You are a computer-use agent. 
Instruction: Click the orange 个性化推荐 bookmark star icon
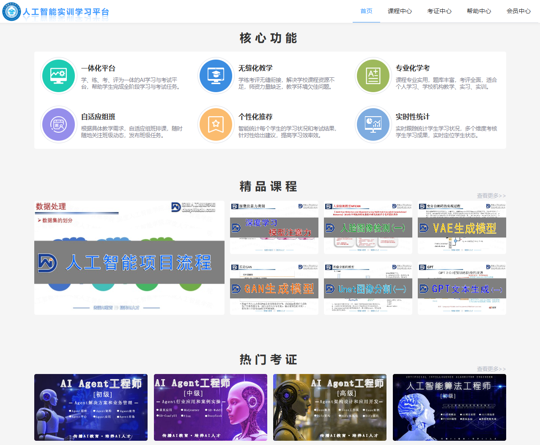coord(216,125)
